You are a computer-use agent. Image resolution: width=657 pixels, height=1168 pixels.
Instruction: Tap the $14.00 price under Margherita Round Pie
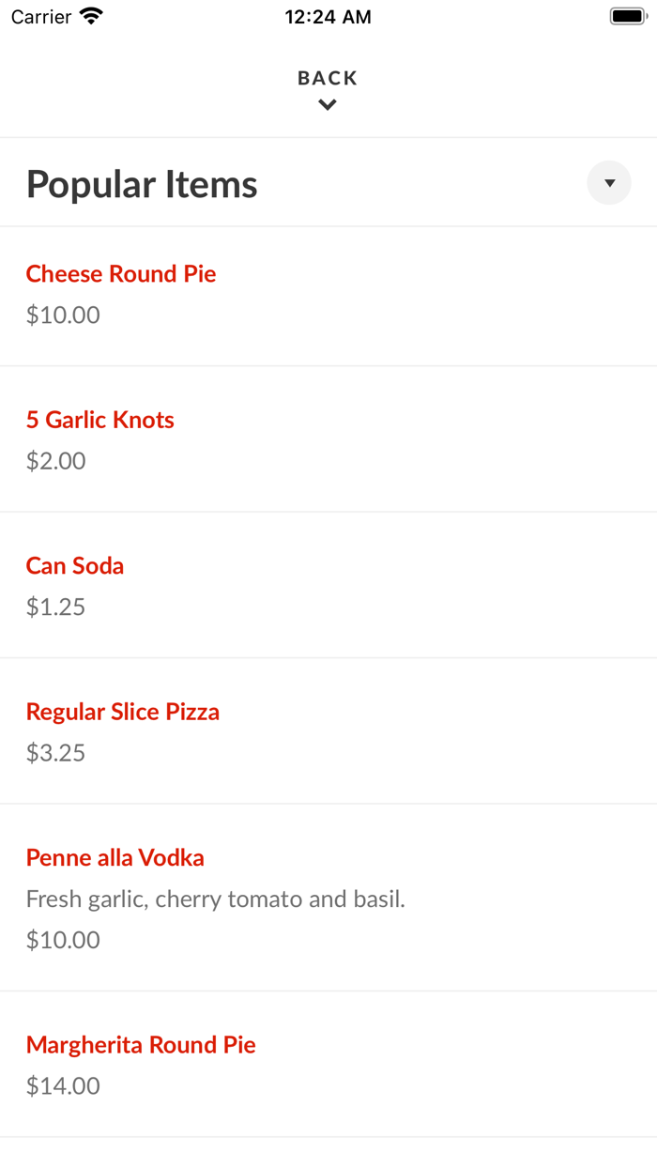pos(62,1085)
